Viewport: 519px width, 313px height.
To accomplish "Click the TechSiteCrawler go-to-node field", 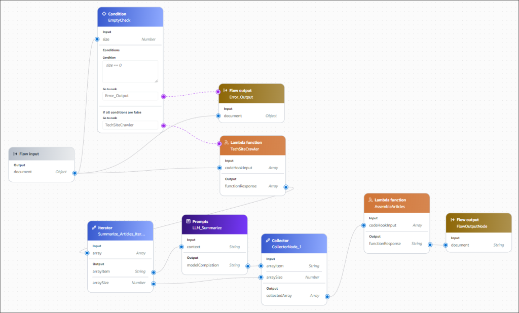I will pyautogui.click(x=130, y=125).
